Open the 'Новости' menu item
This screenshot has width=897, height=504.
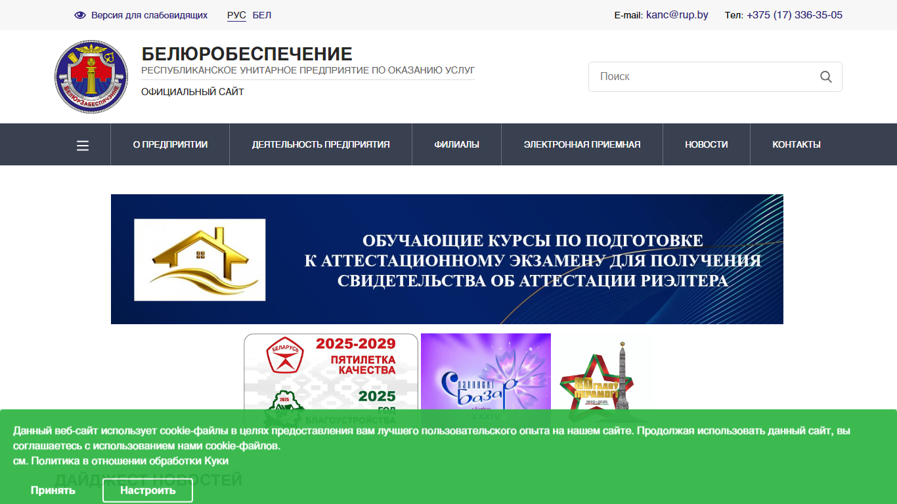pos(707,144)
